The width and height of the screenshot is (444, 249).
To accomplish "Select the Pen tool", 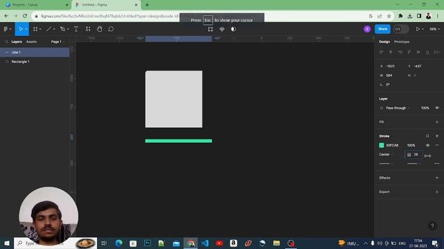I will [x=62, y=29].
